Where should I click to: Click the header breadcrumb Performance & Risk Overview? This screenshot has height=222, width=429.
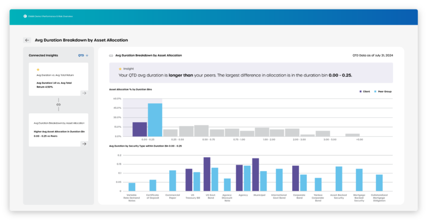(x=58, y=16)
